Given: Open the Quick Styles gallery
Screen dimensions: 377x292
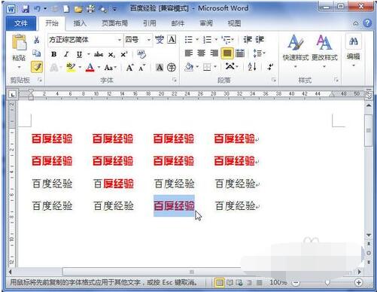Looking at the screenshot, I should click(x=296, y=51).
